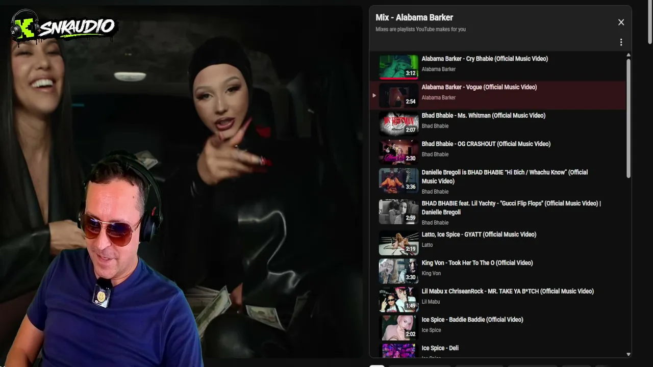
Task: Play 'Lil Mabu x ChriseanRock' video title
Action: point(508,292)
